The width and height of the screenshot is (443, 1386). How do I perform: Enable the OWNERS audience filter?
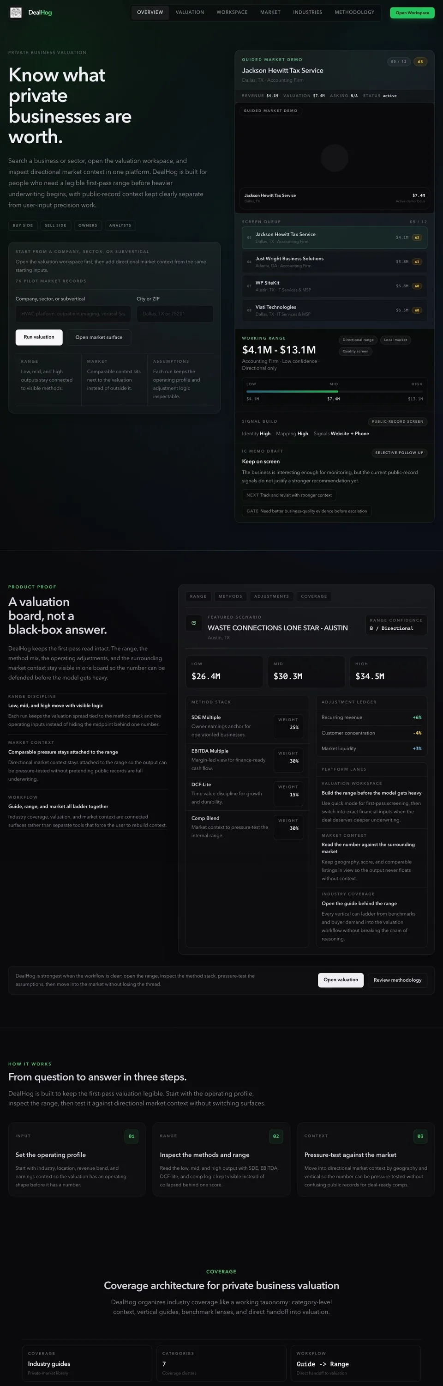click(x=88, y=225)
